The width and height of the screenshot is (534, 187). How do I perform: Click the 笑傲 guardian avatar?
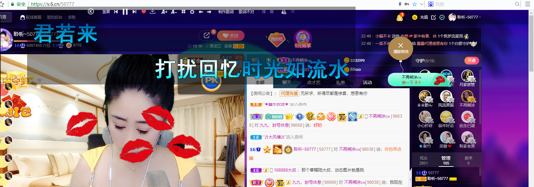[x=446, y=138]
